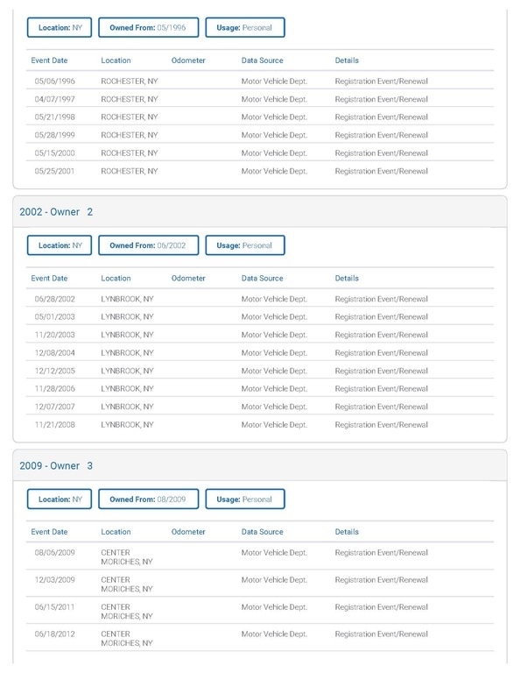Select the Owned From: 05/1996 badge
520x673 pixels.
148,27
